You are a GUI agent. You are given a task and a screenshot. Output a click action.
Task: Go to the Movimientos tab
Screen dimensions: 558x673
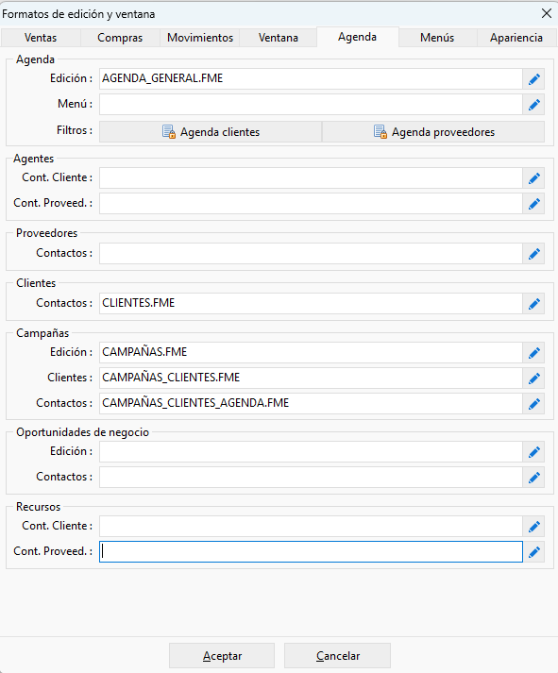(200, 38)
